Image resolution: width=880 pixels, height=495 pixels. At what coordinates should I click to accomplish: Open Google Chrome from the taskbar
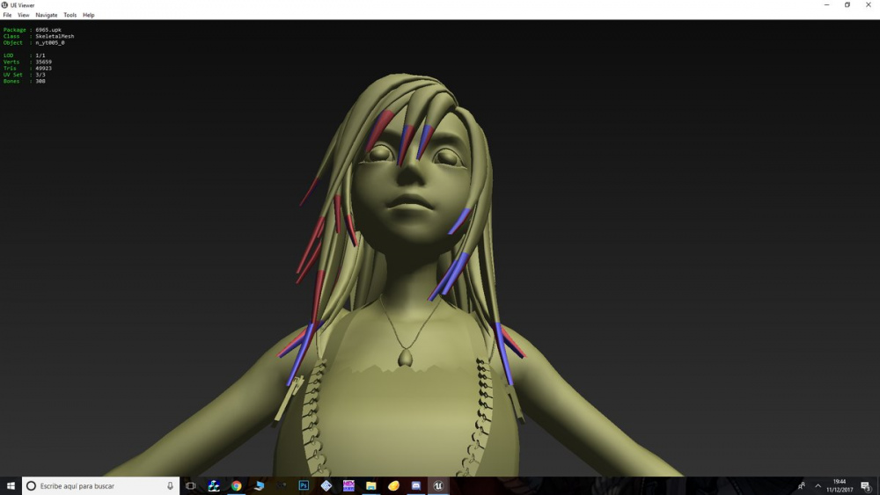tap(236, 486)
